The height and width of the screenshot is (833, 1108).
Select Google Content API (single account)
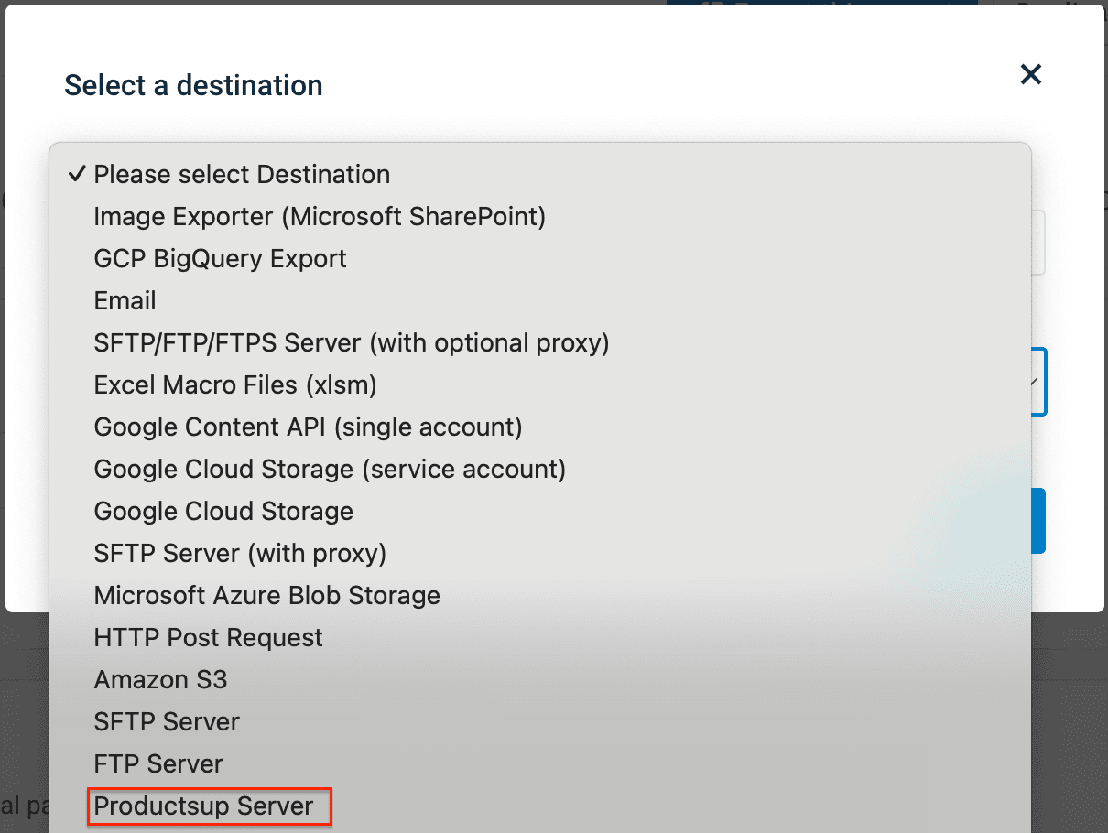[x=308, y=427]
